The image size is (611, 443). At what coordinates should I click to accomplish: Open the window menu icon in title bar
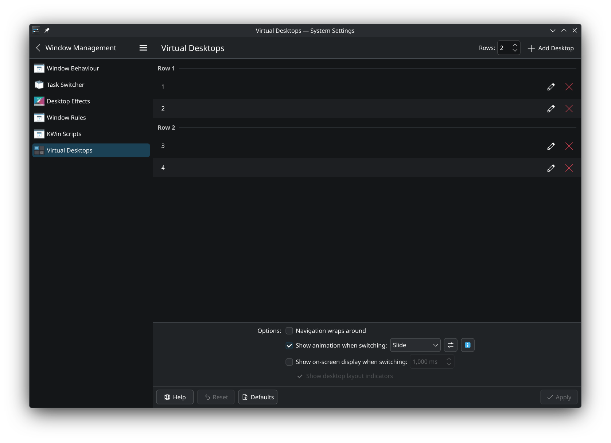[36, 30]
